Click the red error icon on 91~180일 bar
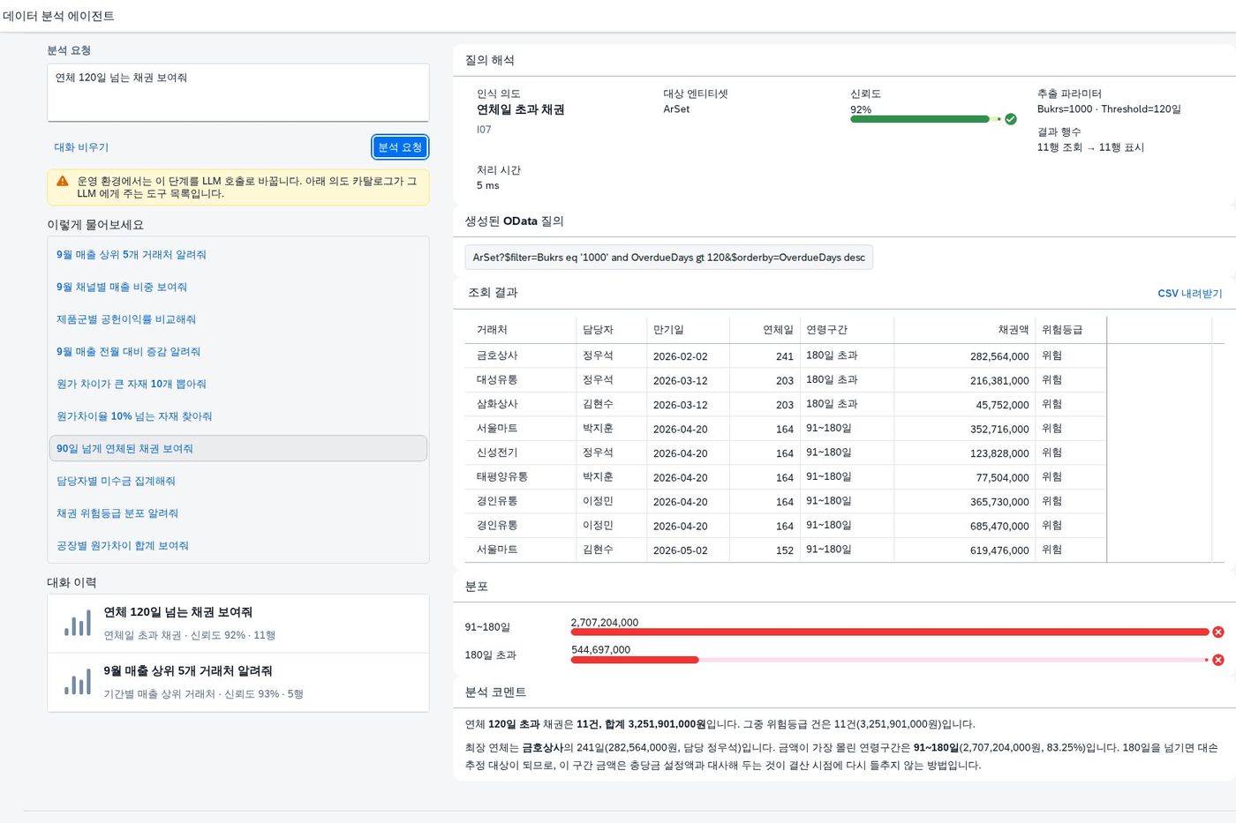Viewport: 1236px width, 823px height. [1218, 632]
